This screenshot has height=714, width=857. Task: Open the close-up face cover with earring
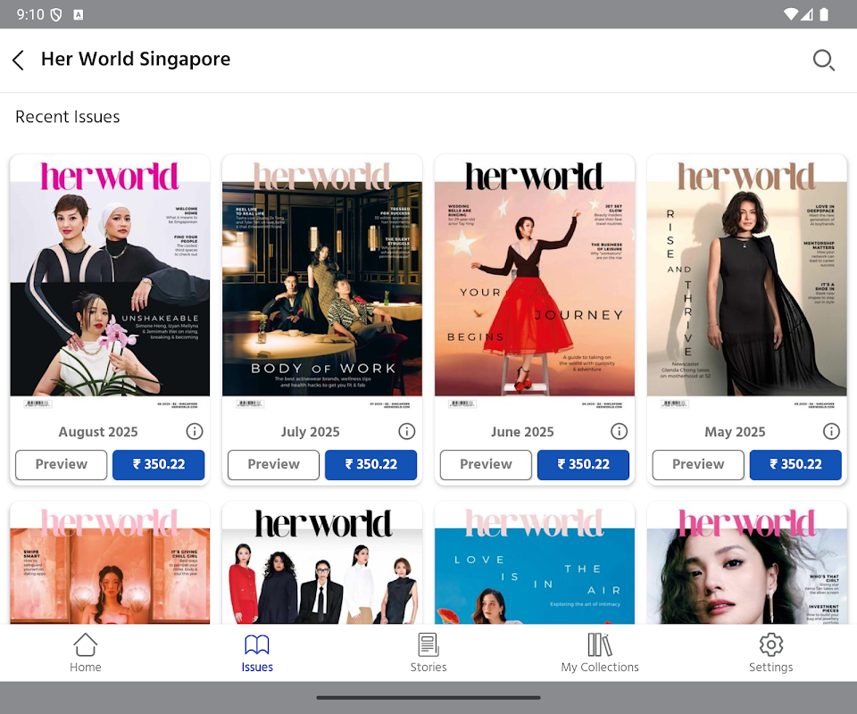(746, 564)
